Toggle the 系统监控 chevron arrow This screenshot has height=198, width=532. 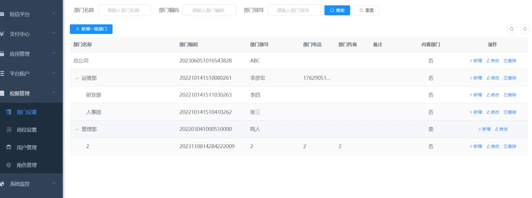click(54, 183)
